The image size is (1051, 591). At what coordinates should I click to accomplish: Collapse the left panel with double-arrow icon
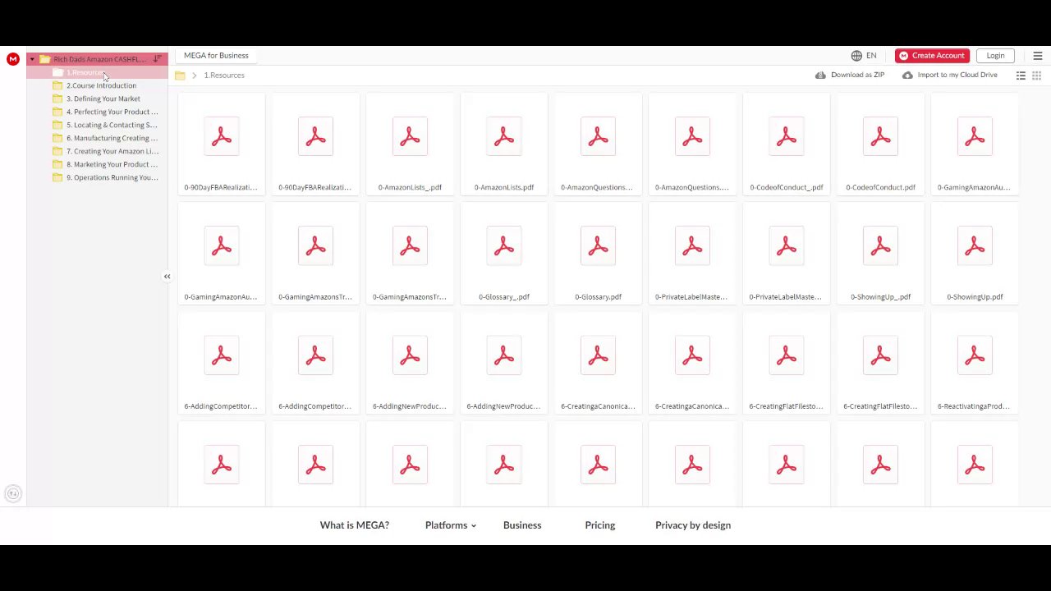click(x=167, y=277)
